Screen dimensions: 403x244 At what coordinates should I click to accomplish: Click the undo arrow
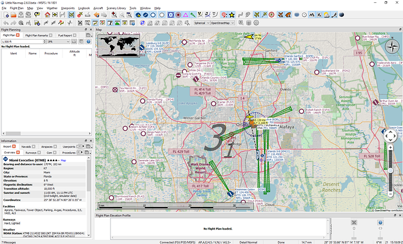(5, 23)
